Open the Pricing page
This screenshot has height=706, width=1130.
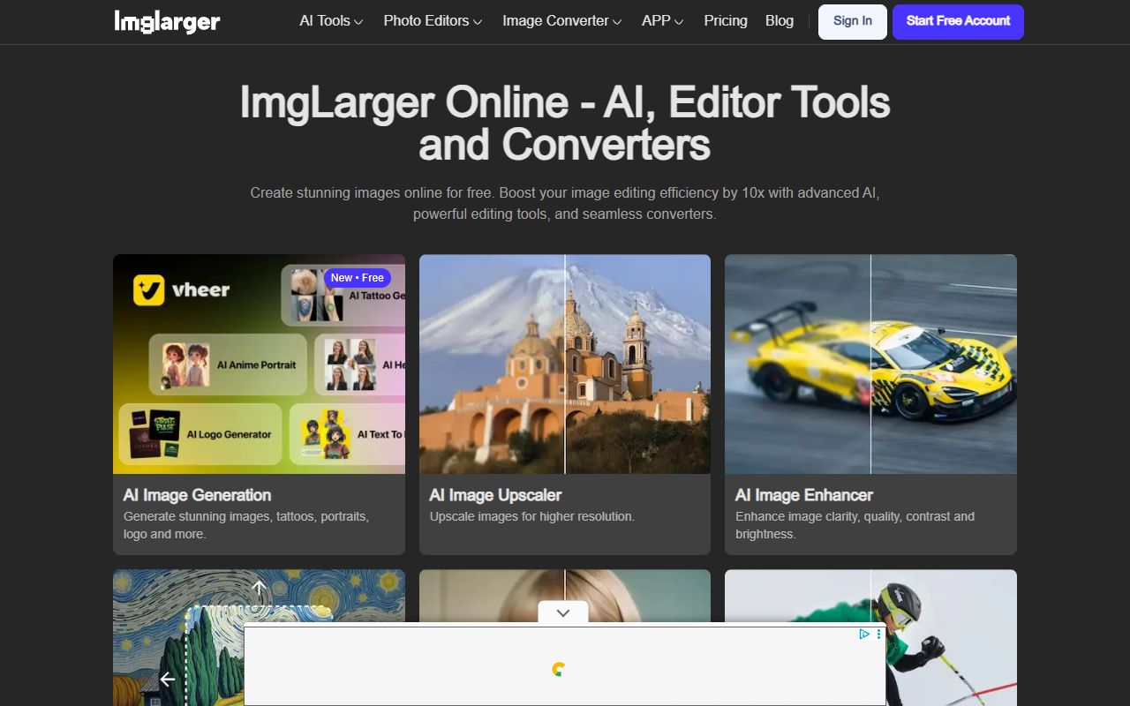click(725, 20)
